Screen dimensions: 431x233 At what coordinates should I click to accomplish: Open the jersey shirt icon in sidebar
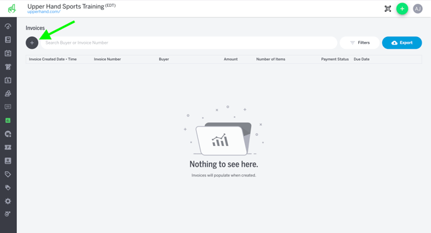8,66
